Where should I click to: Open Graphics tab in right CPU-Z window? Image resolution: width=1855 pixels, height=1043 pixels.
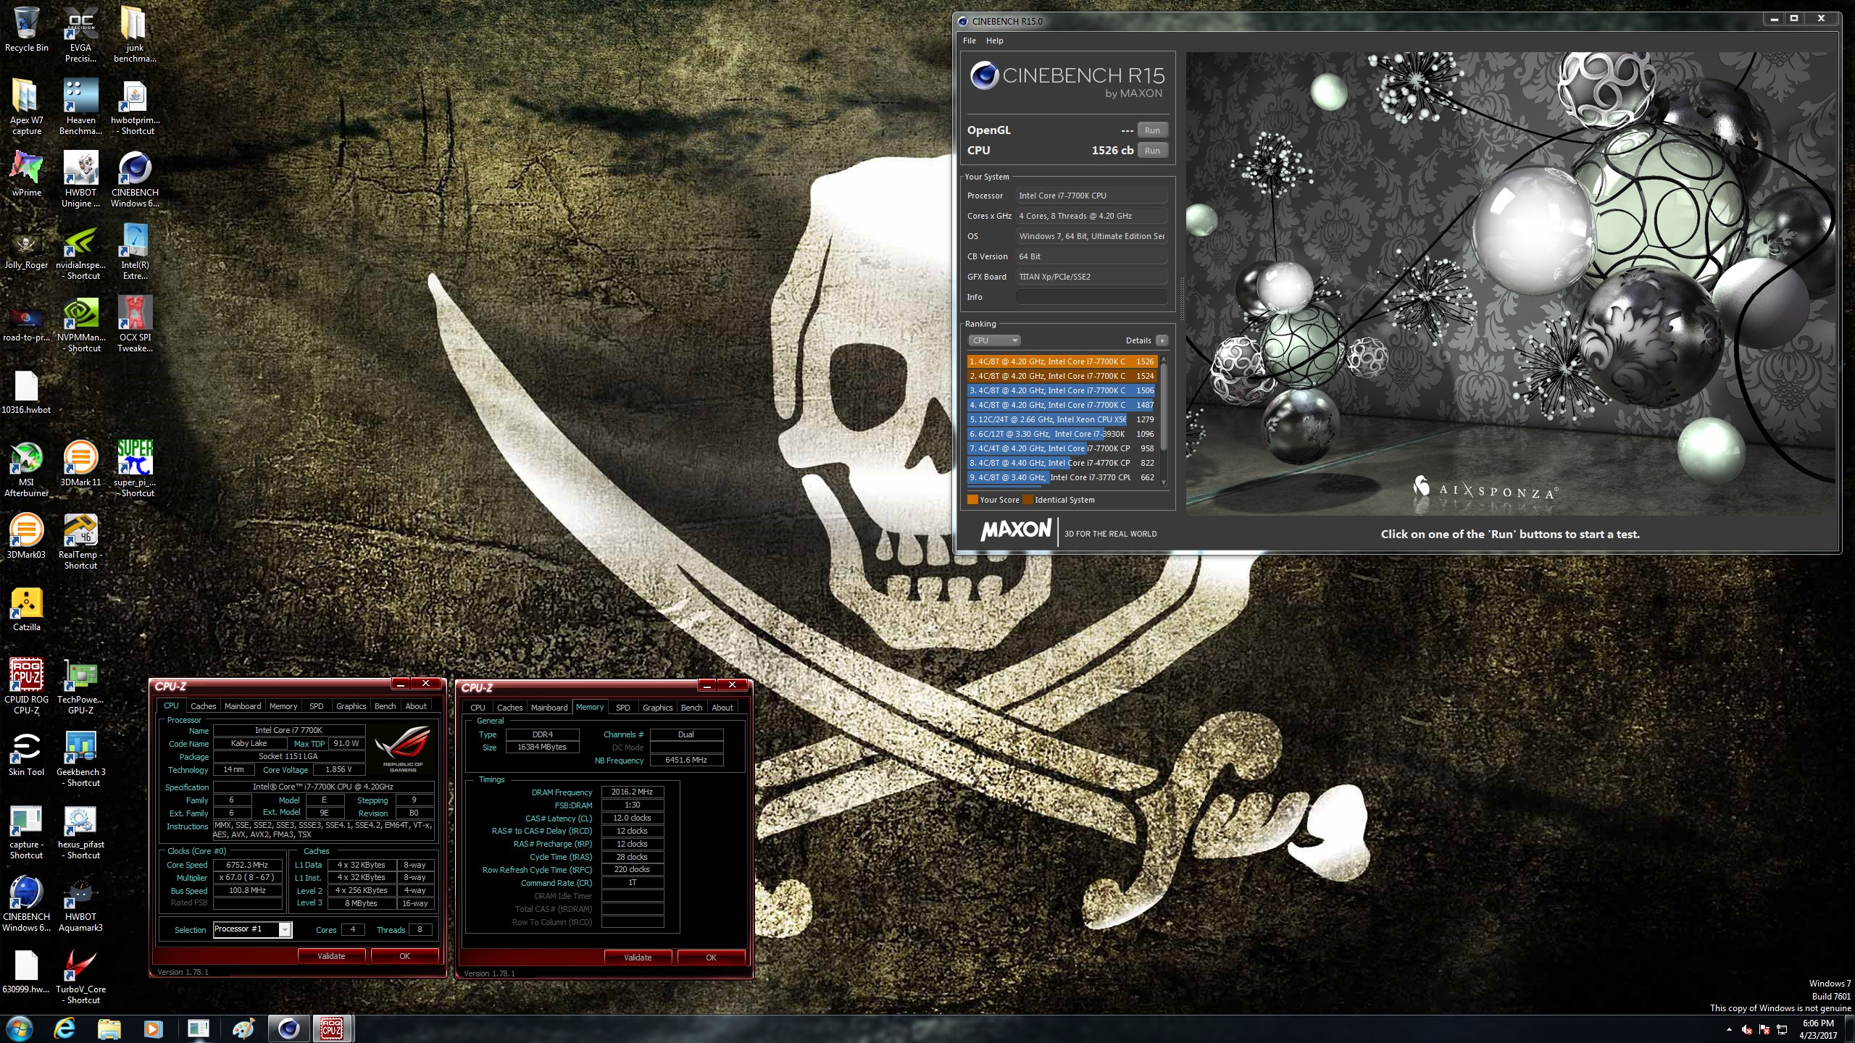click(657, 708)
